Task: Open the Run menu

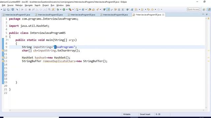Action: point(52,5)
